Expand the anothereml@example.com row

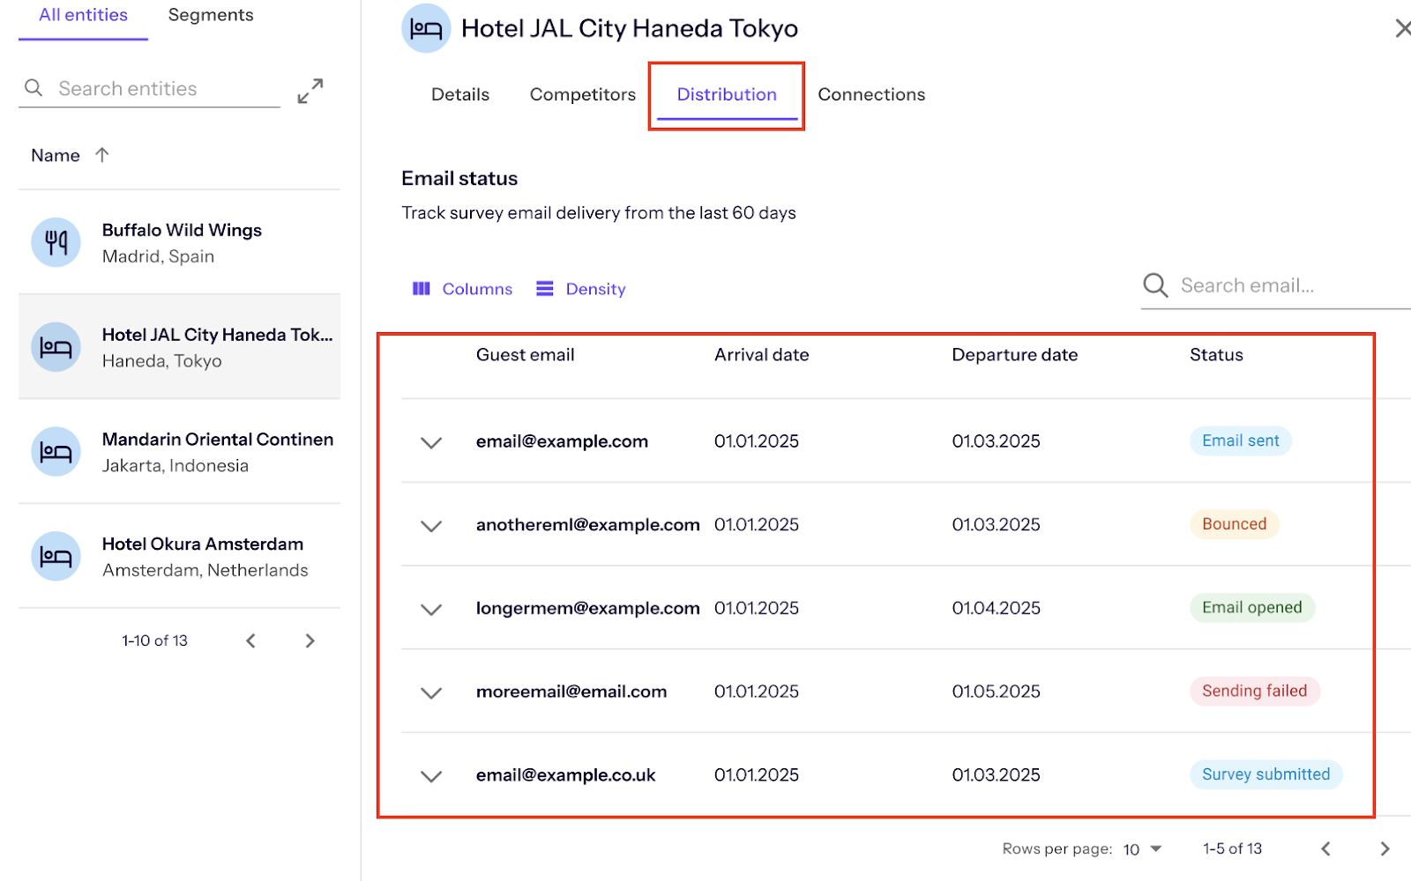click(x=431, y=526)
